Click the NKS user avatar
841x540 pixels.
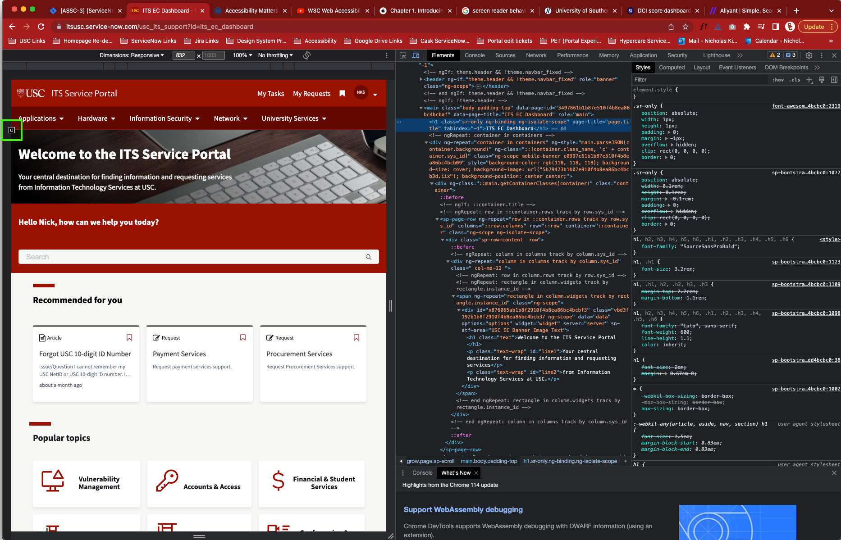point(361,92)
